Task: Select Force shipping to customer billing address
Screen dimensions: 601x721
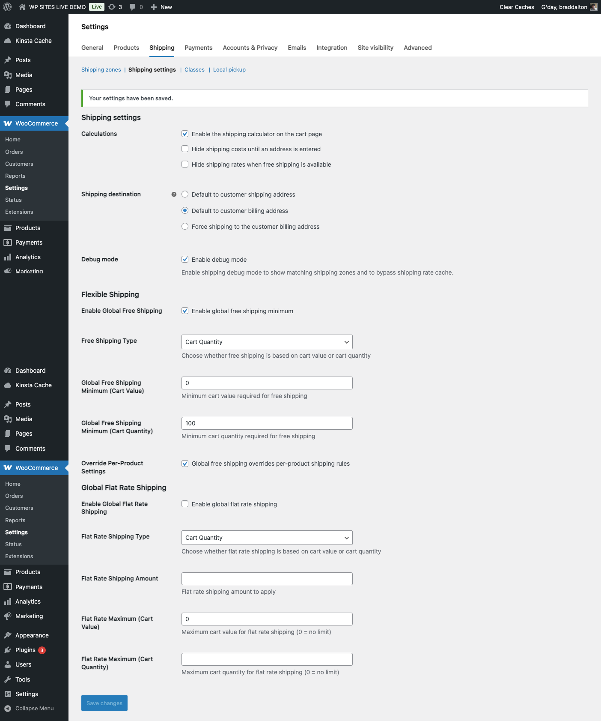Action: point(185,227)
